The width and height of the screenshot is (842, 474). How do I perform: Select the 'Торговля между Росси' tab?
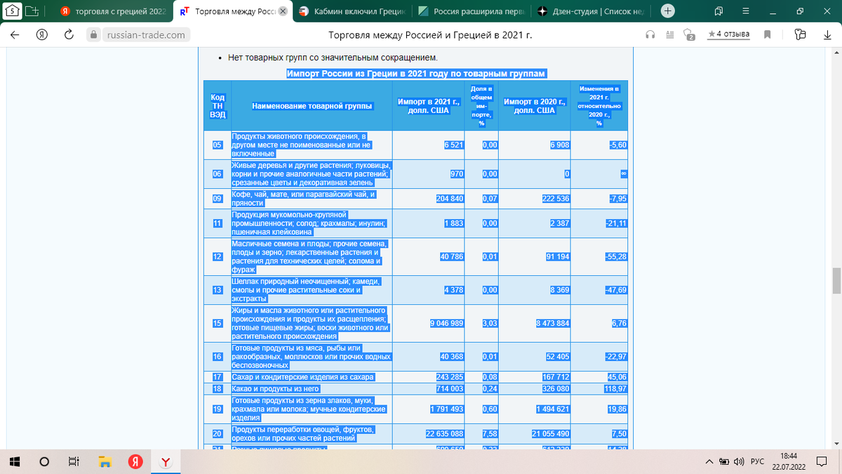click(x=227, y=11)
